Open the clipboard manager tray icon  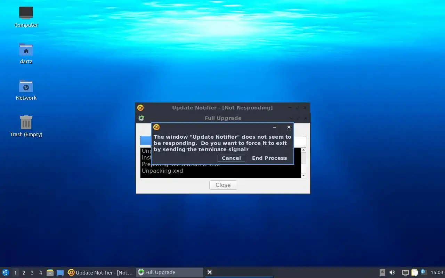coord(414,272)
